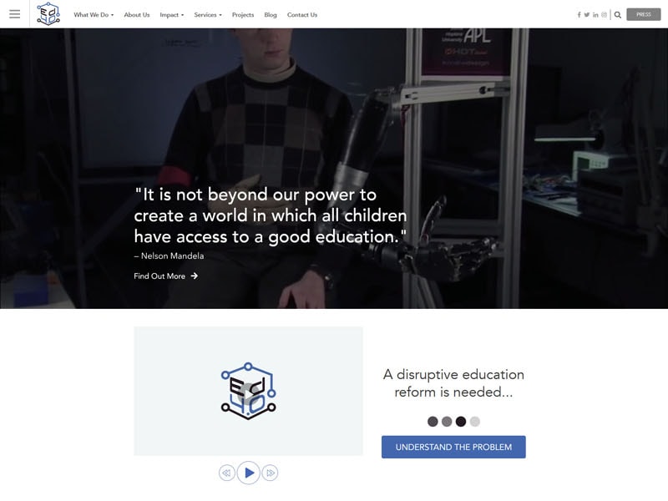Open the Instagram social icon
Viewport: 668px width, 501px height.
point(604,15)
